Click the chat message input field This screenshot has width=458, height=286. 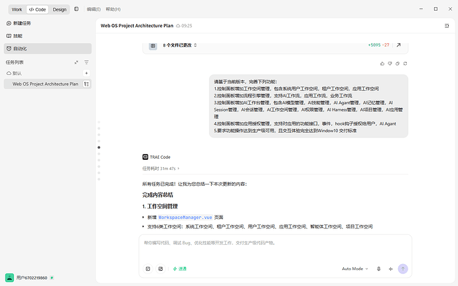[x=275, y=248]
